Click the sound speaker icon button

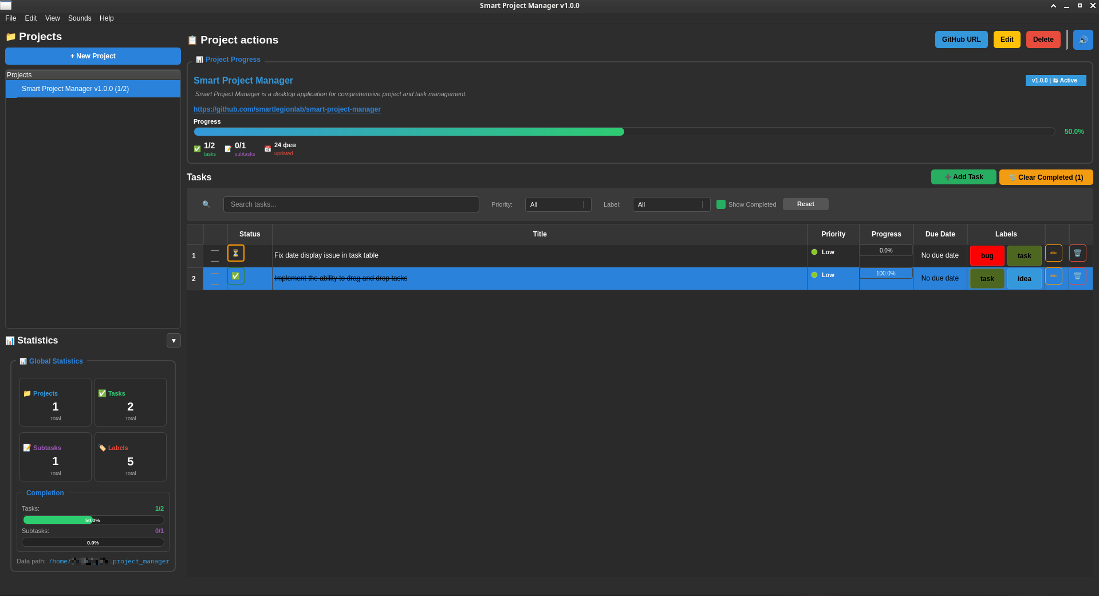coord(1082,40)
